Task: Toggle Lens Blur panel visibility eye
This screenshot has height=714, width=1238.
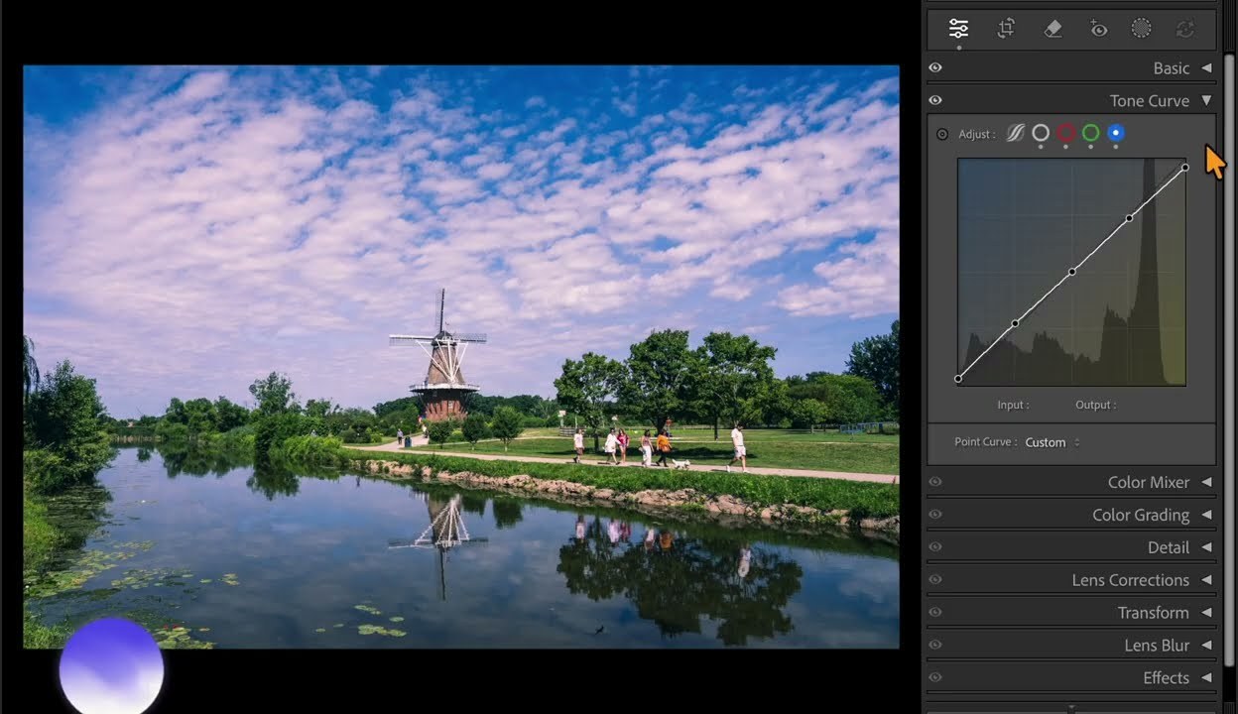Action: coord(935,646)
